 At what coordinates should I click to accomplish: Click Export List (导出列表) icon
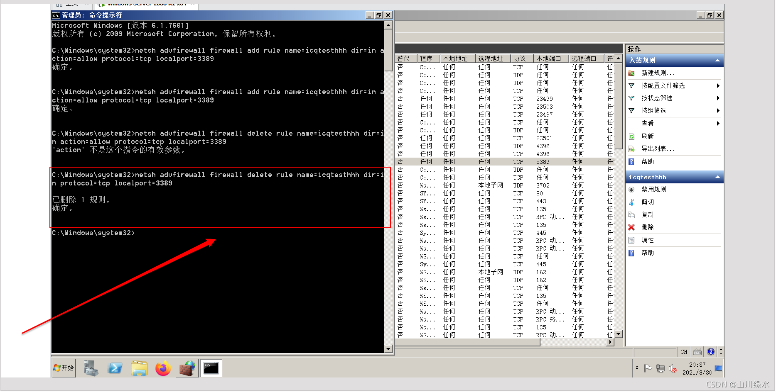[632, 149]
